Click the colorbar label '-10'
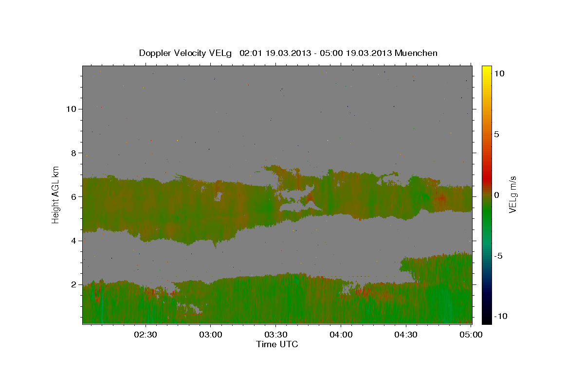 pos(500,317)
